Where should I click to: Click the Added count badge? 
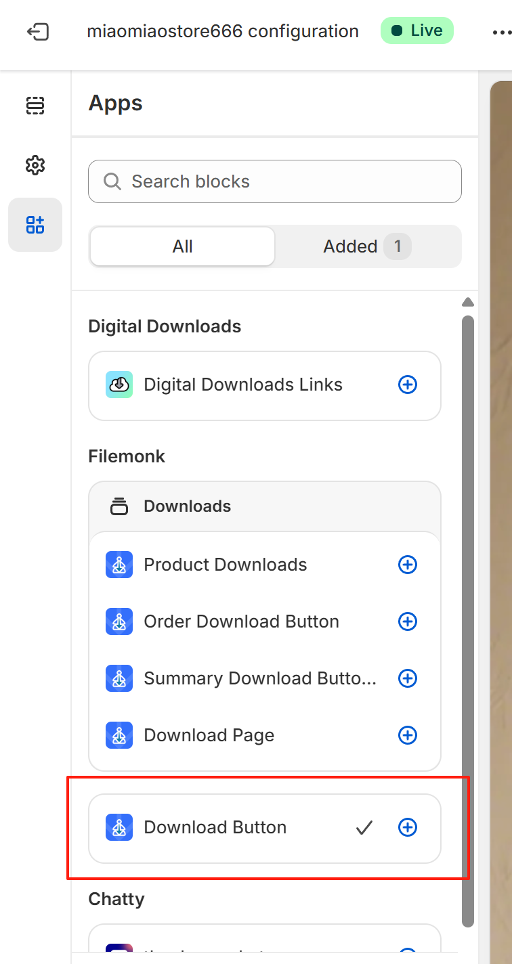pos(398,246)
